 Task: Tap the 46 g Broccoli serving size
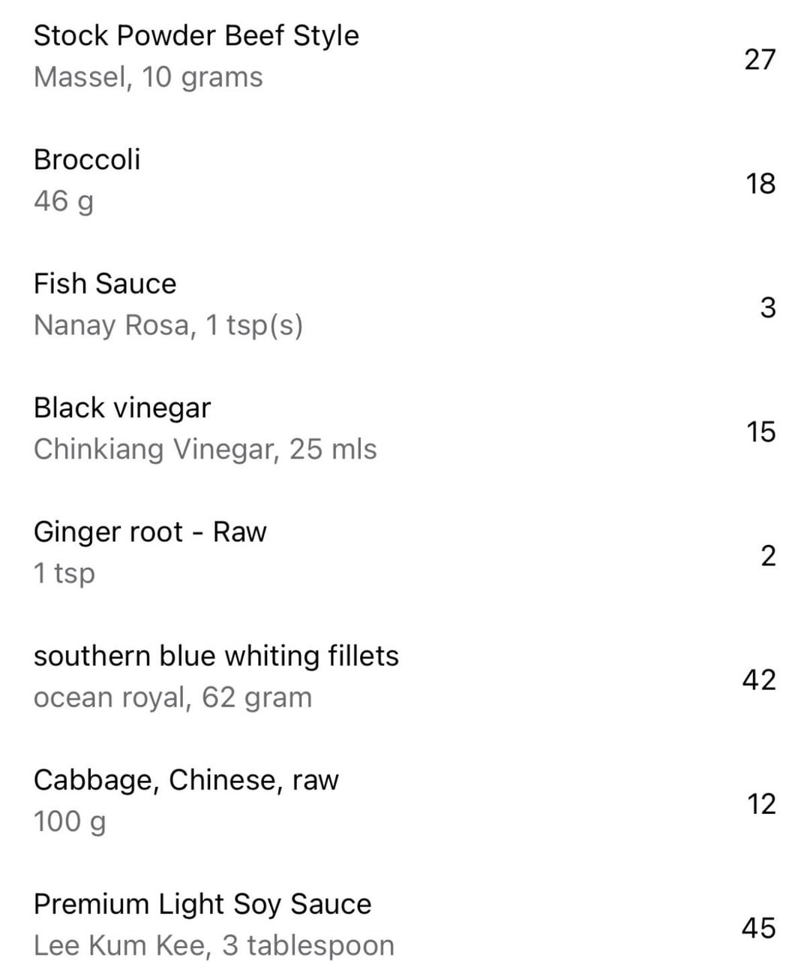[64, 201]
